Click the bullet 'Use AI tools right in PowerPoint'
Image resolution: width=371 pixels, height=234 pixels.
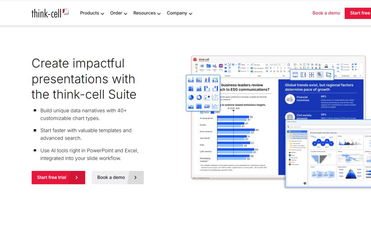pyautogui.click(x=89, y=154)
